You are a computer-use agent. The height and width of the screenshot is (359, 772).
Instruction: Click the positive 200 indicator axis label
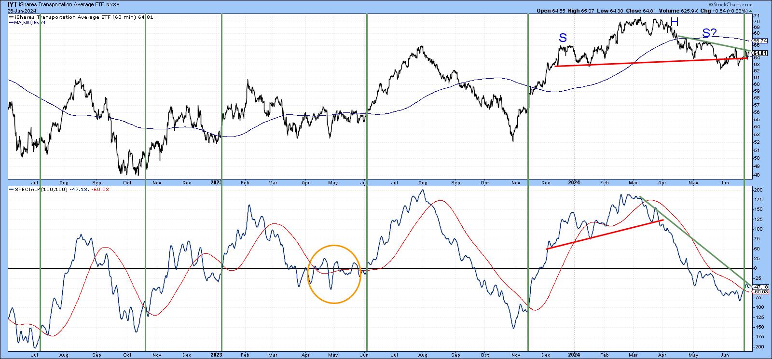(757, 190)
